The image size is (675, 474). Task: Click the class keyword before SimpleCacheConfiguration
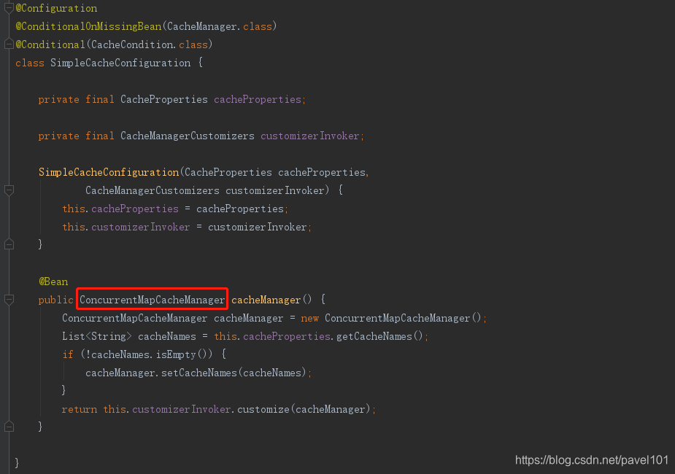click(x=30, y=63)
